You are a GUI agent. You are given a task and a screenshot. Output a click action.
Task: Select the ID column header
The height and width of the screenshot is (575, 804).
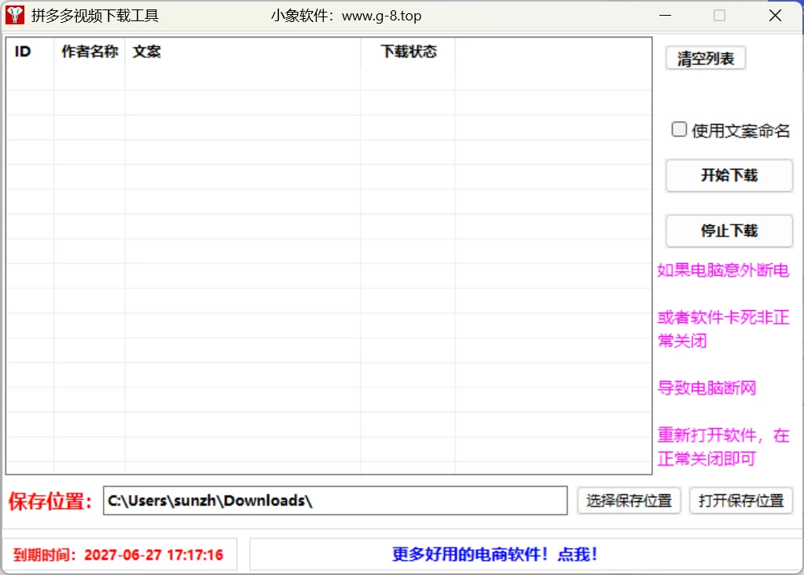pos(30,52)
